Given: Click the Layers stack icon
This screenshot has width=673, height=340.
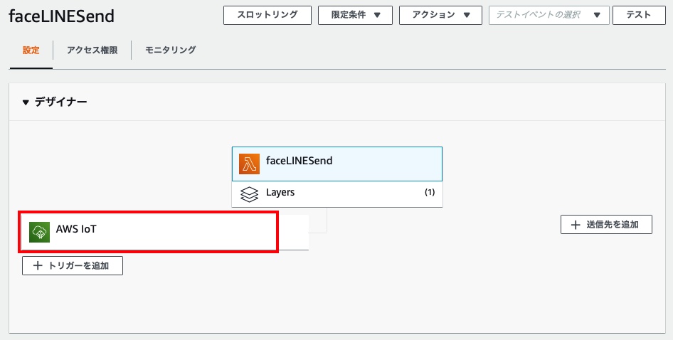Looking at the screenshot, I should [249, 193].
